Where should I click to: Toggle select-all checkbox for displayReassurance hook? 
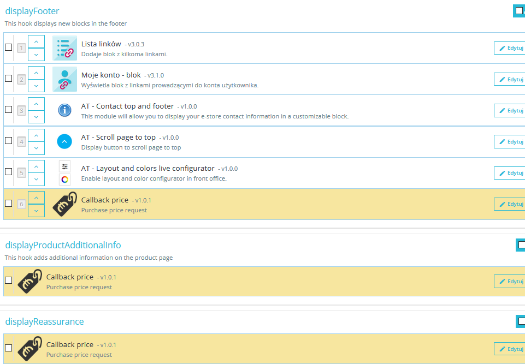521,321
